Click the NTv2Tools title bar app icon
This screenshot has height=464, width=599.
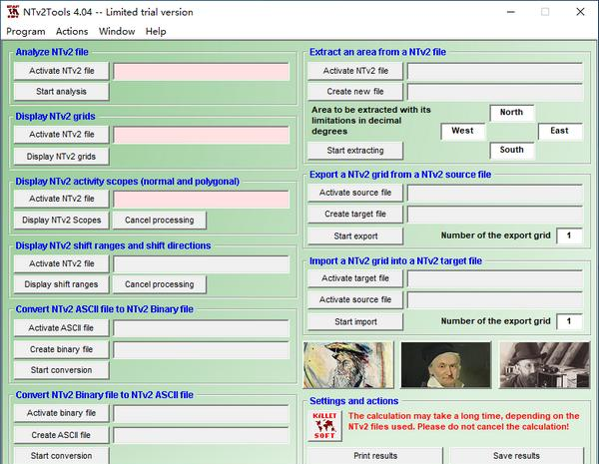pos(13,12)
